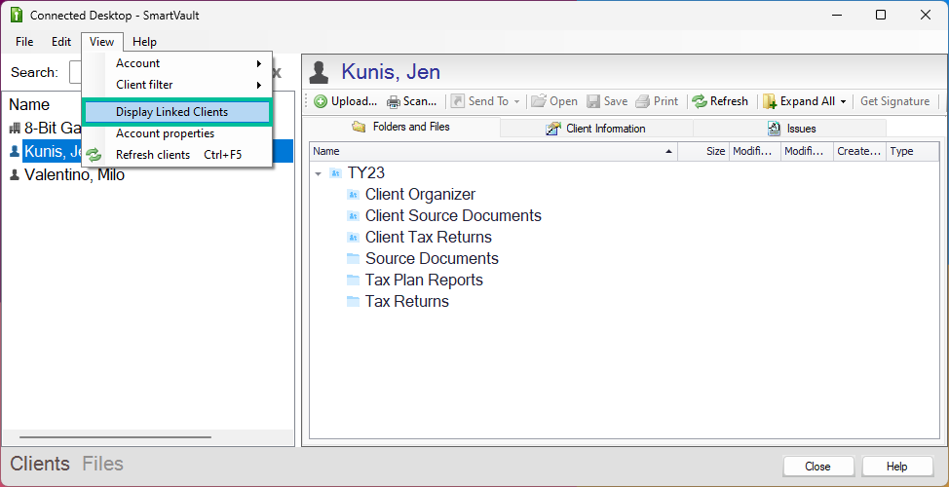
Task: Sort by the Name column header
Action: 493,151
